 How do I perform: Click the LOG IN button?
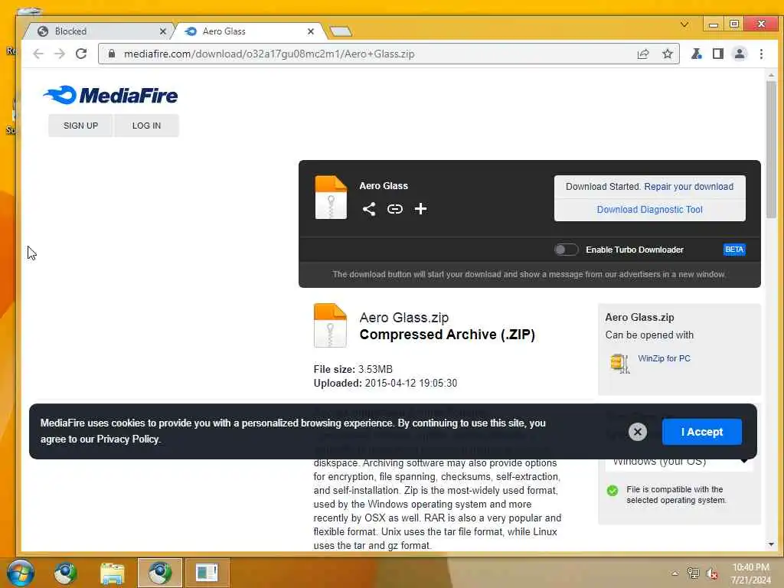(146, 126)
